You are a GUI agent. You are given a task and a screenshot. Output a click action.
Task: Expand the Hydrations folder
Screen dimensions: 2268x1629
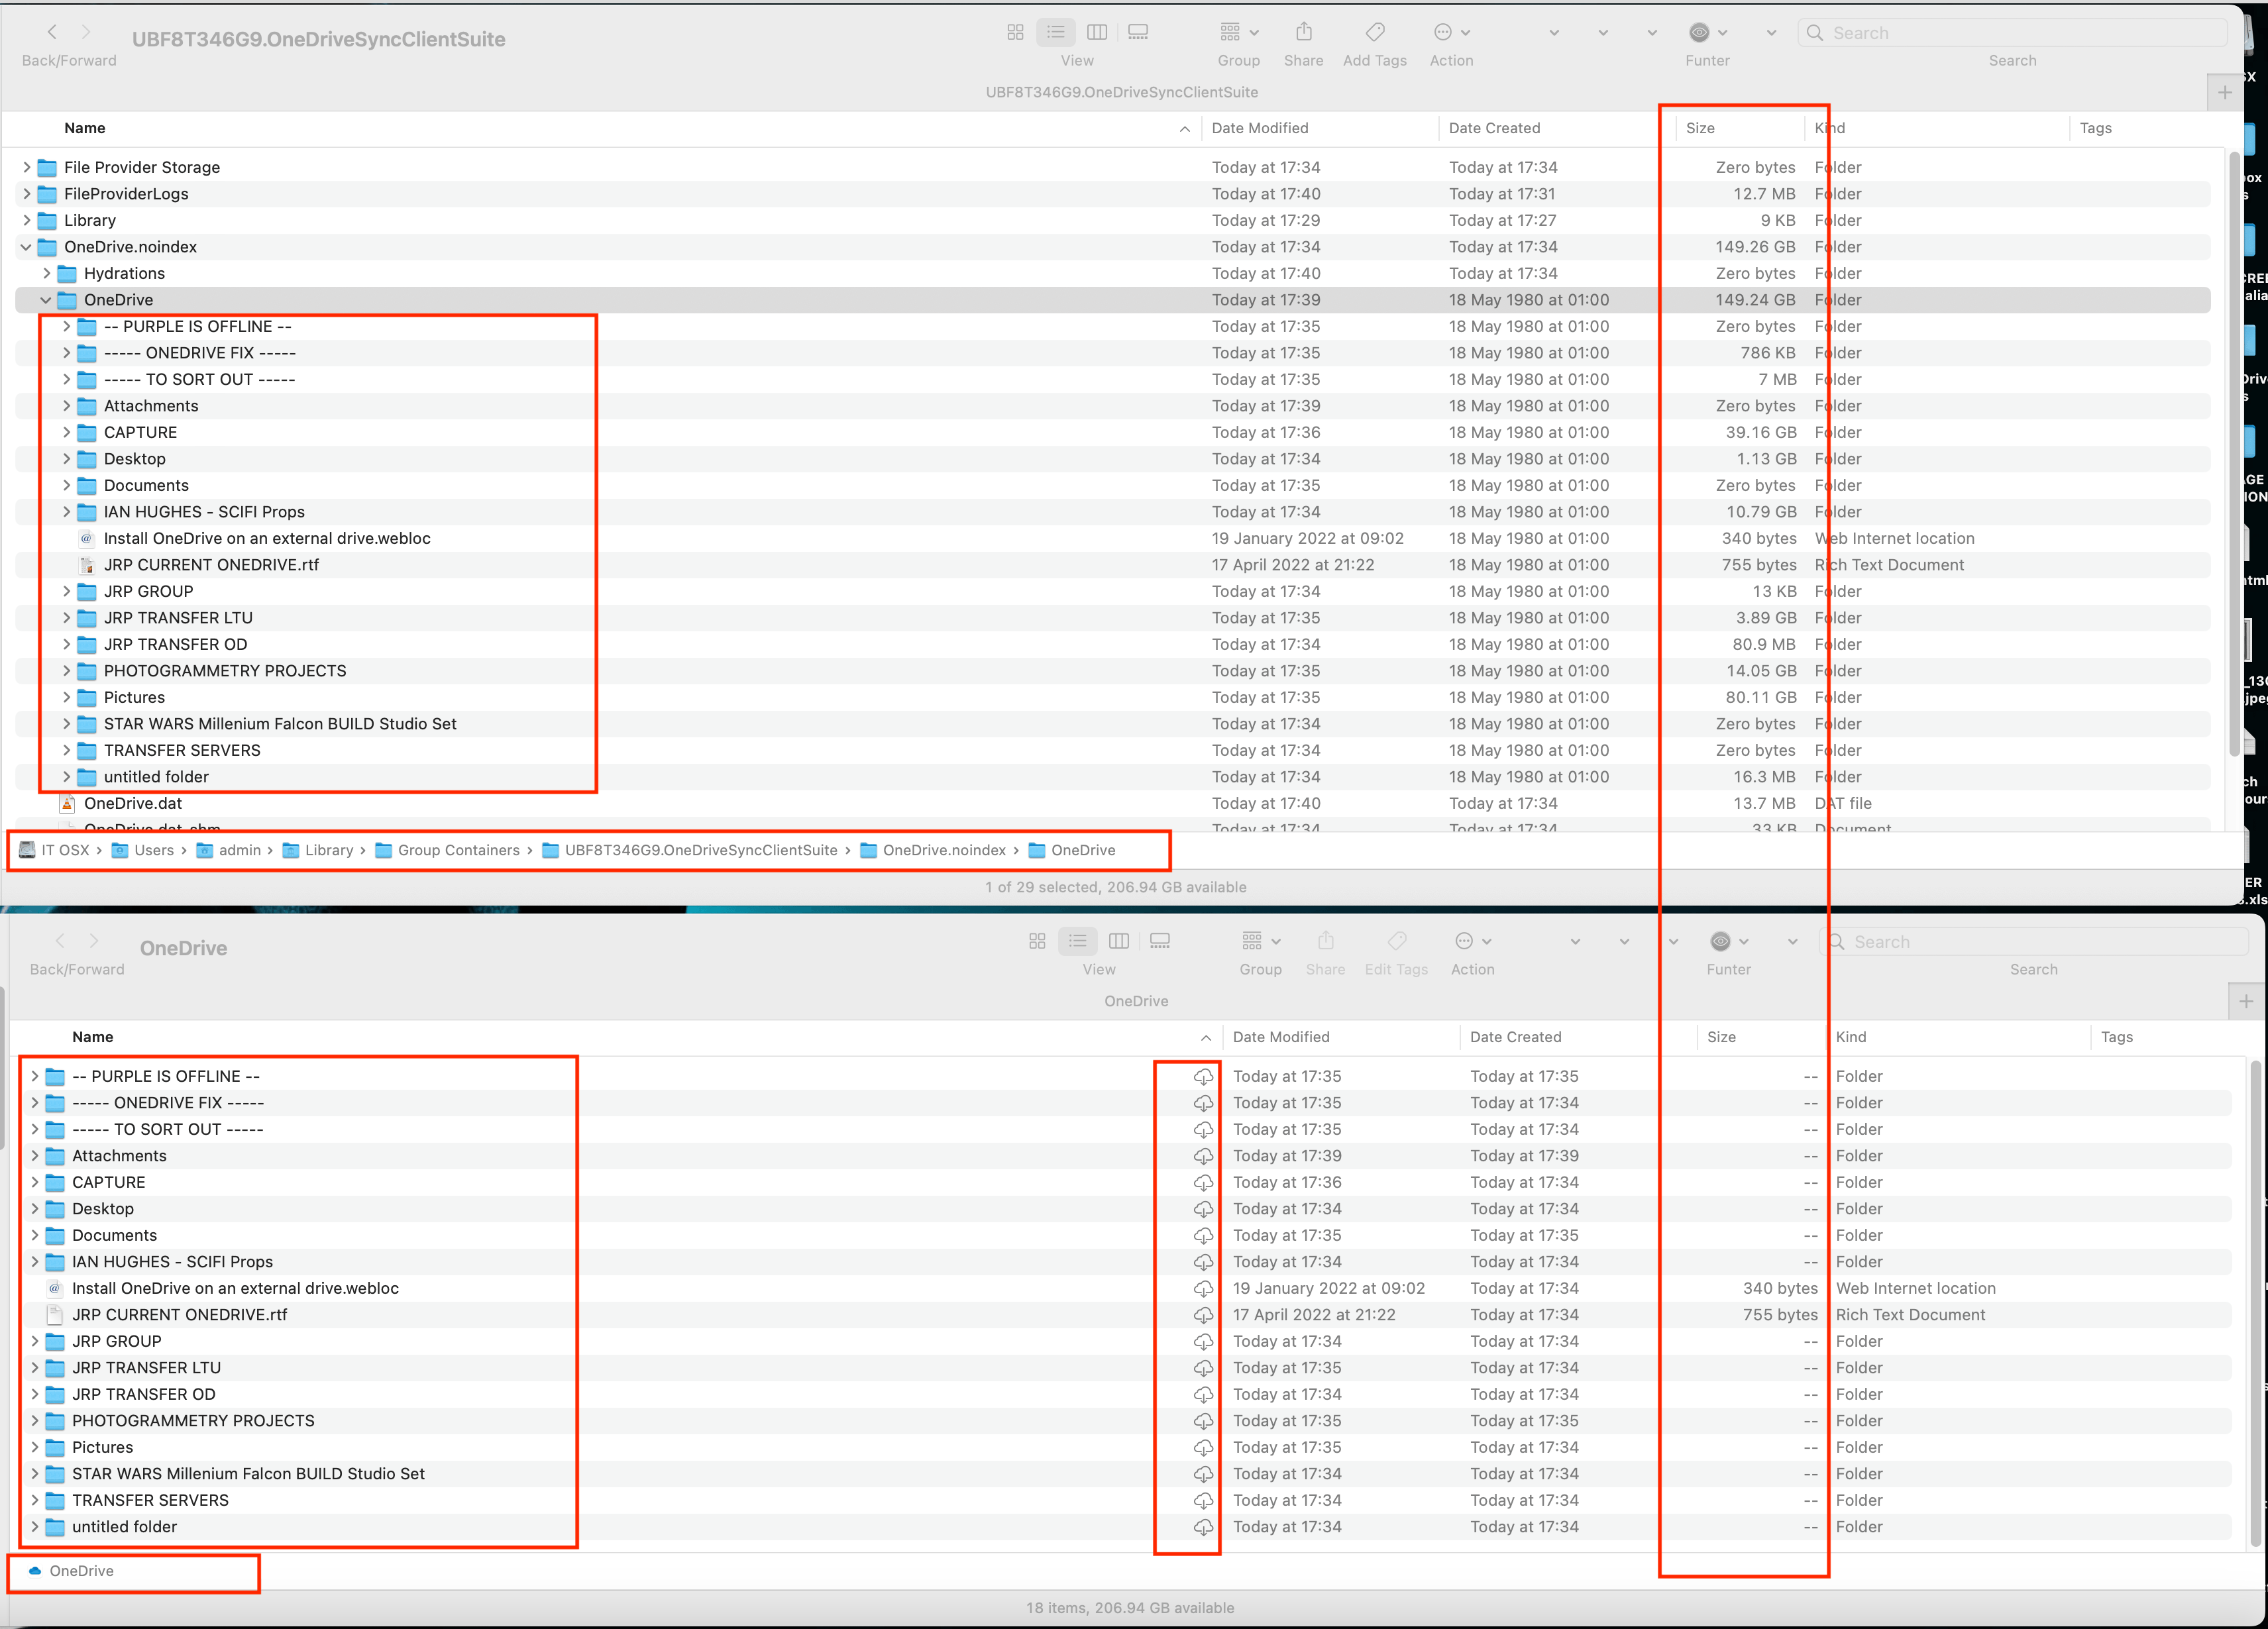[46, 273]
